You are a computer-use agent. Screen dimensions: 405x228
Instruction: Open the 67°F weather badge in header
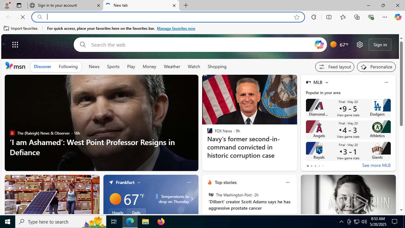click(x=340, y=45)
